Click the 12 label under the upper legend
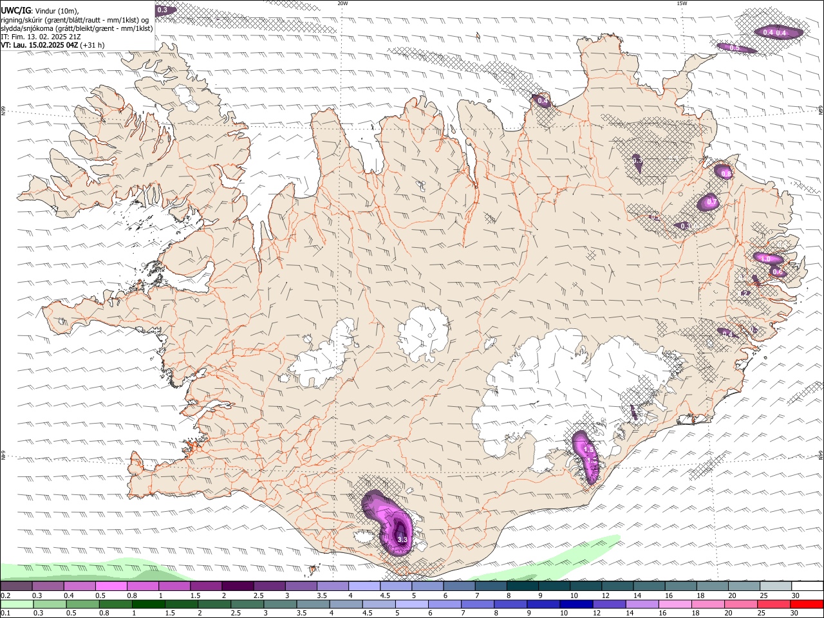Image resolution: width=824 pixels, height=618 pixels. click(x=606, y=595)
